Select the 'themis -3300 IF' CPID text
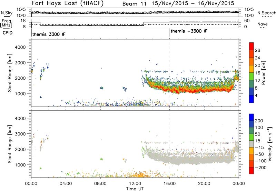Viewport: 276px width, 191px height. click(x=189, y=31)
